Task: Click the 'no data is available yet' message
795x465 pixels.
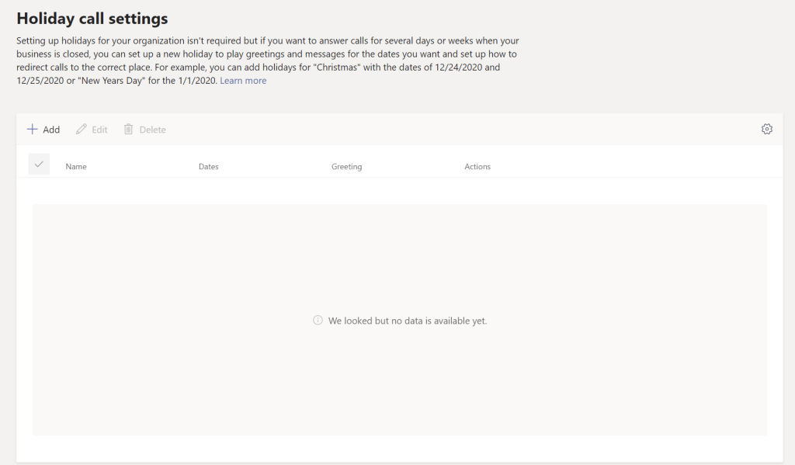Action: tap(408, 321)
